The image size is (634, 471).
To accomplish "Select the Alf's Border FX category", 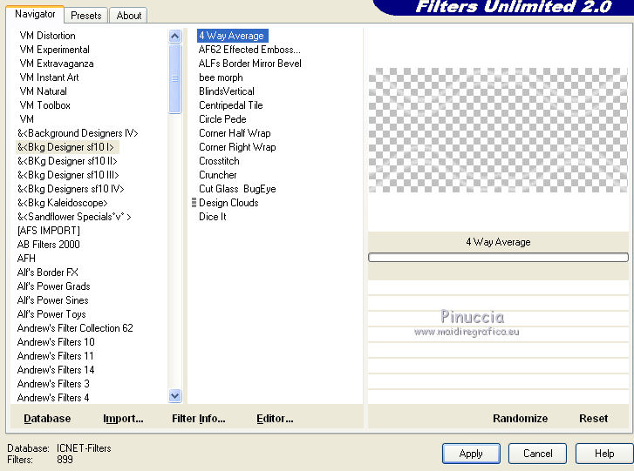I will (x=48, y=273).
